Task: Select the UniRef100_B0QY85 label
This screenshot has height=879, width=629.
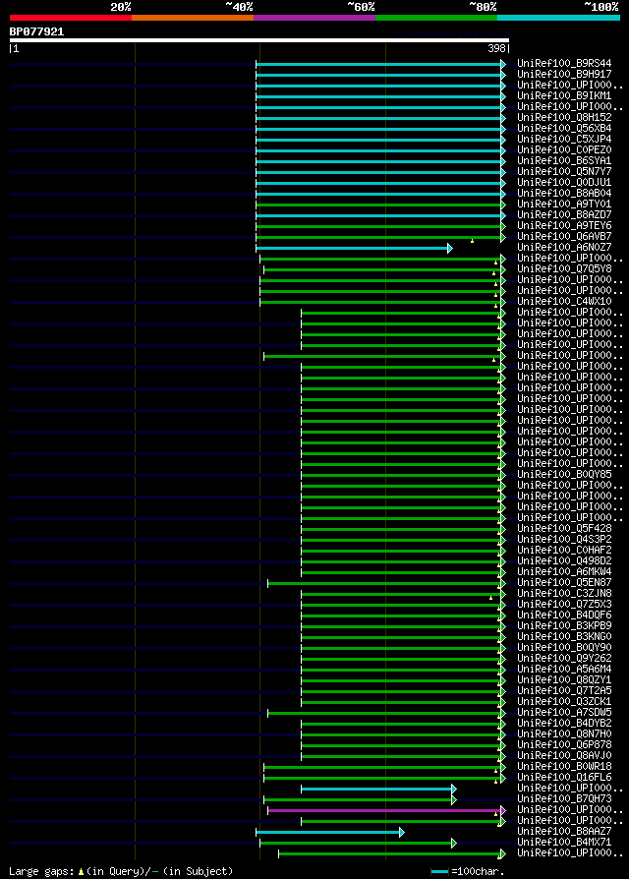Action: (564, 475)
